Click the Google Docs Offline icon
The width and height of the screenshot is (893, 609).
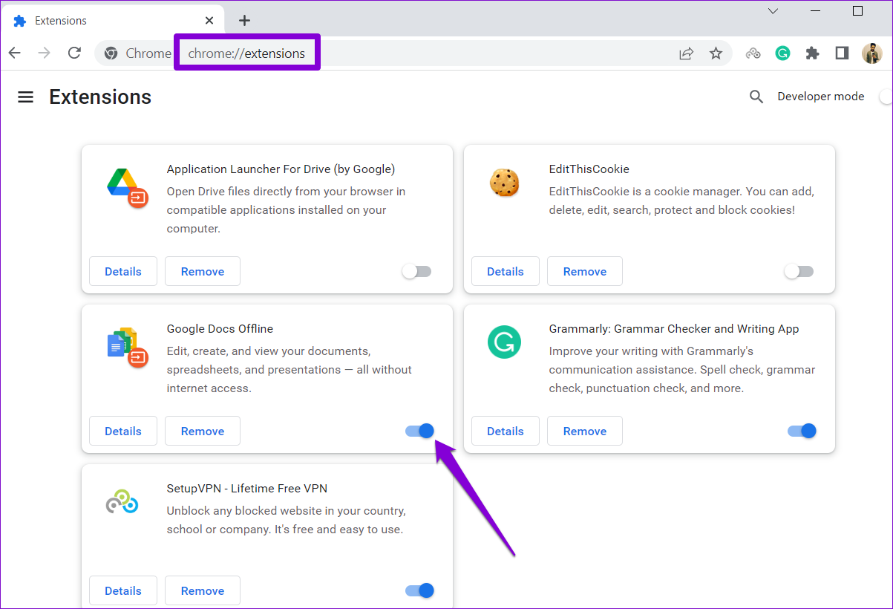click(x=128, y=348)
